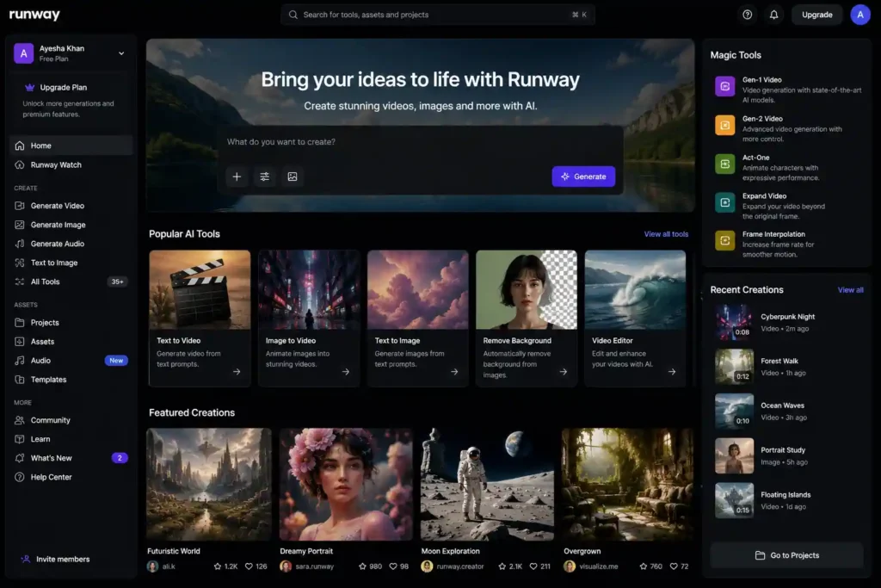Open What's New in sidebar
The image size is (881, 588).
(71, 458)
